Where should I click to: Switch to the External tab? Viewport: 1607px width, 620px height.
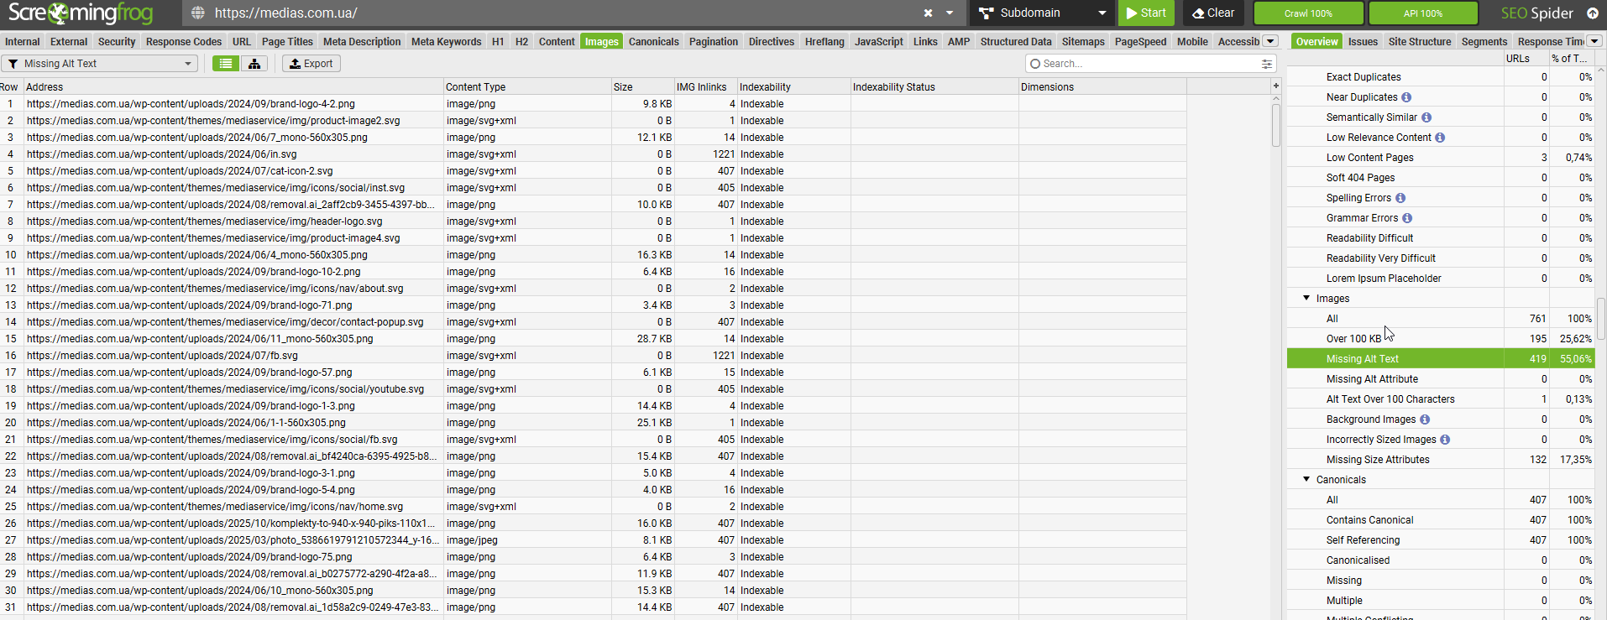69,41
